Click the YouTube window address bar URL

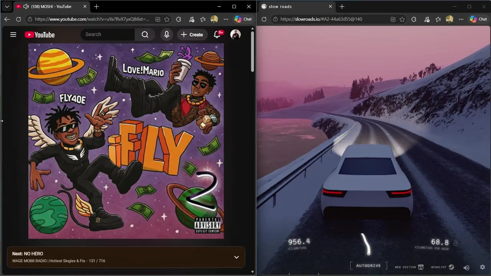92,19
